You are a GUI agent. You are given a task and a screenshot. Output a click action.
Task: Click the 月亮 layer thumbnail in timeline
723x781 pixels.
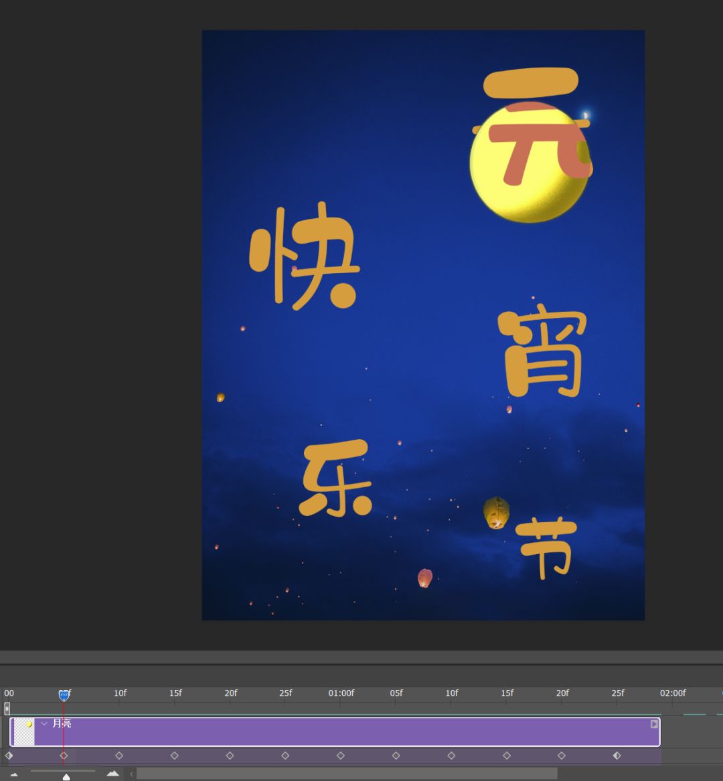24,731
